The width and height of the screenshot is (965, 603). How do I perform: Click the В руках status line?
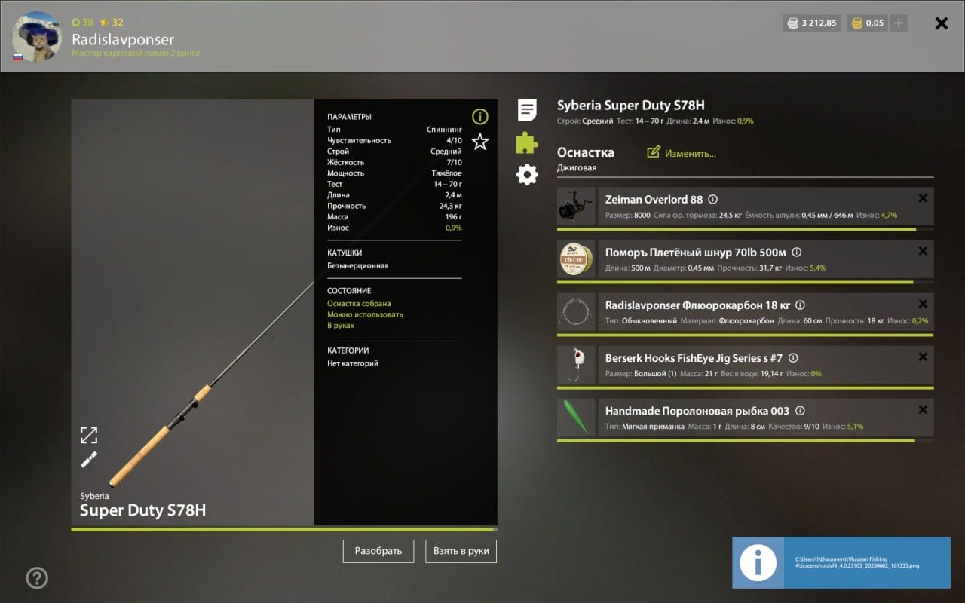pyautogui.click(x=341, y=326)
